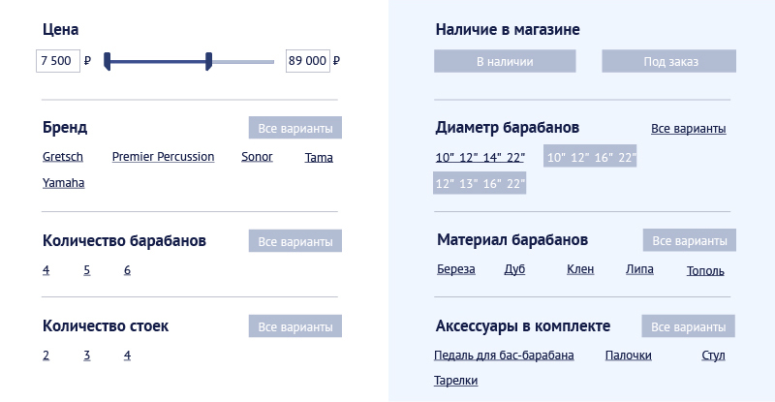Click the minimum price field 7 500

[x=58, y=61]
